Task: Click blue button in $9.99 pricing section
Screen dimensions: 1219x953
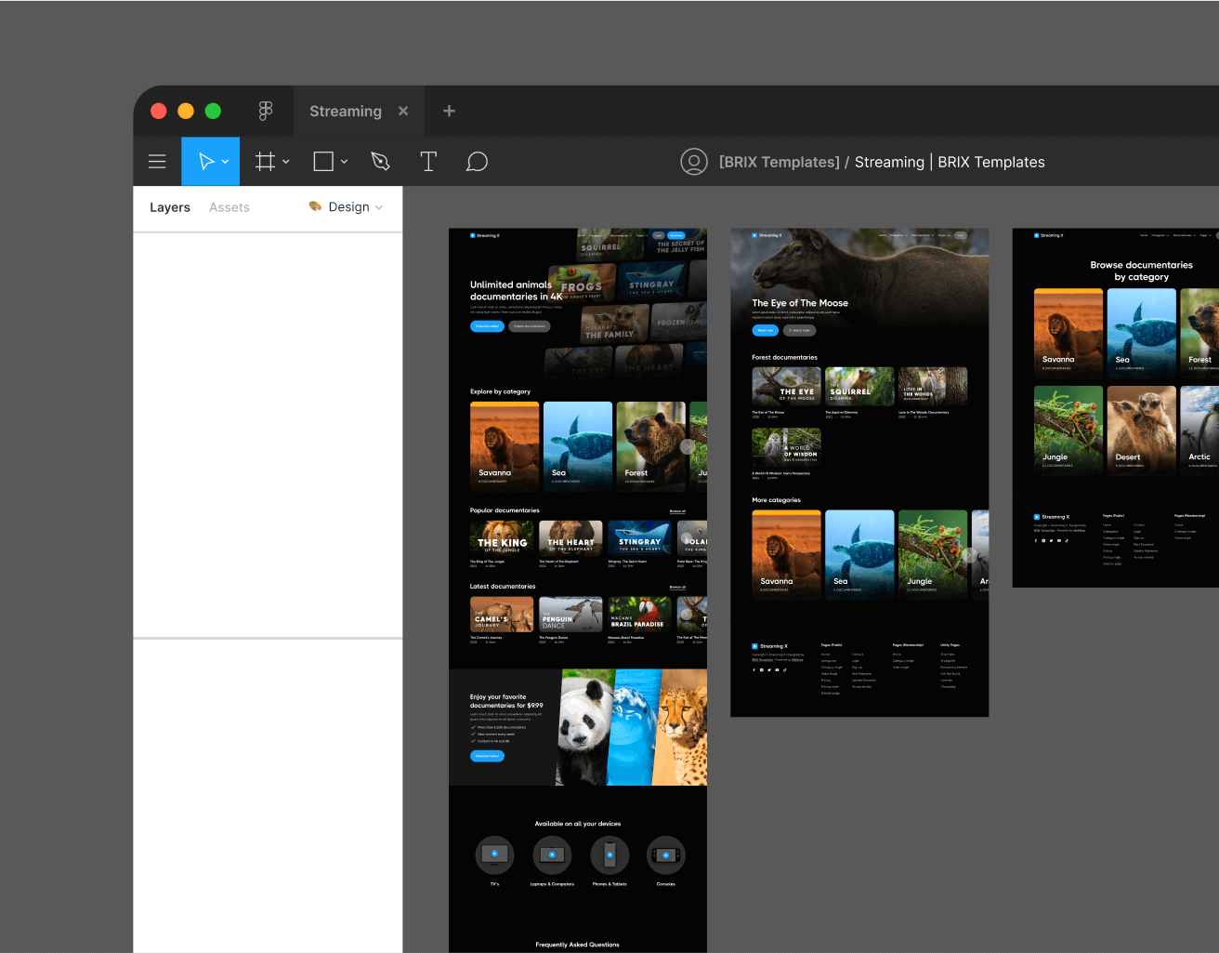Action: (487, 756)
